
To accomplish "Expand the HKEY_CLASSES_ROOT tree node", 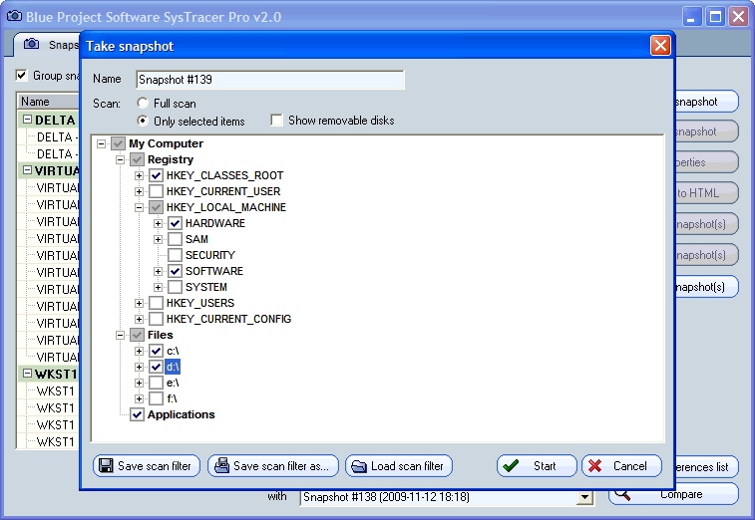I will click(x=140, y=175).
